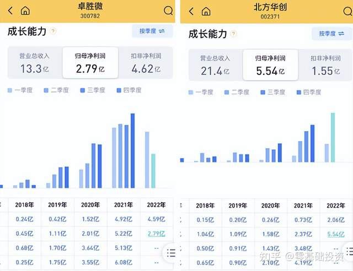
Task: Select 归母净利润 2.79亿 tab for 卓胜微
Action: (x=90, y=63)
